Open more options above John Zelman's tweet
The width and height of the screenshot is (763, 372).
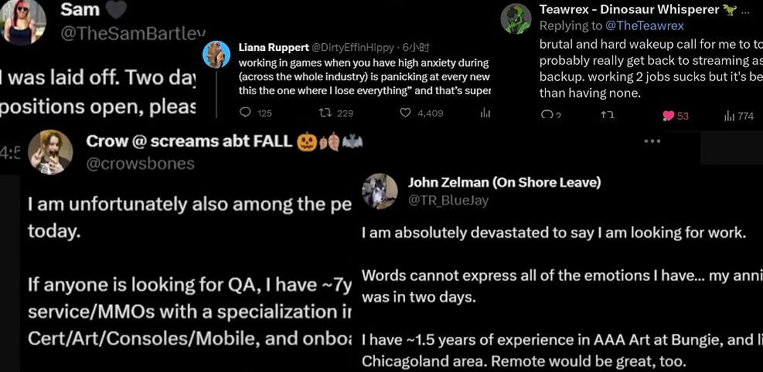tap(652, 141)
